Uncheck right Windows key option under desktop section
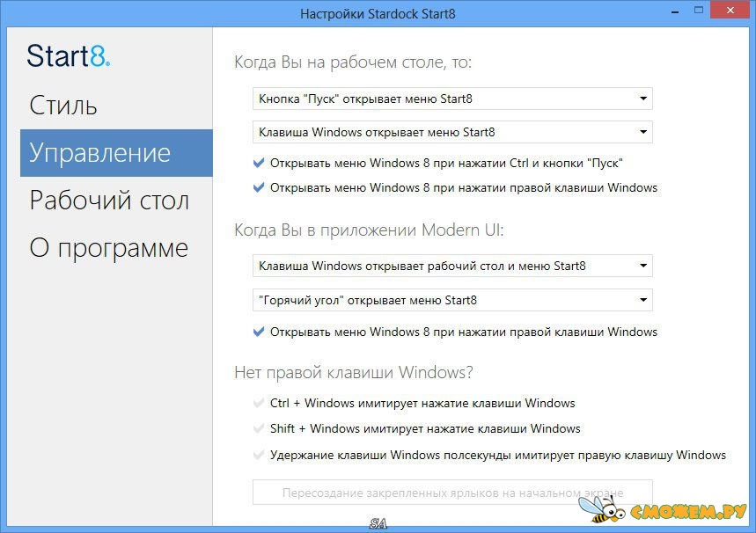The height and width of the screenshot is (533, 756). [259, 187]
